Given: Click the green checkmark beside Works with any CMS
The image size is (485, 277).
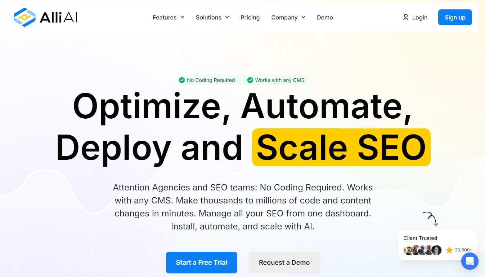Looking at the screenshot, I should point(250,80).
